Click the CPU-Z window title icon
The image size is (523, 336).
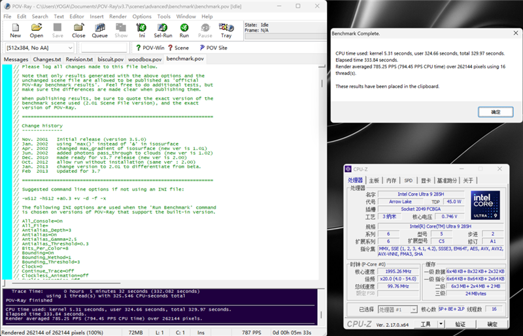tap(348, 169)
